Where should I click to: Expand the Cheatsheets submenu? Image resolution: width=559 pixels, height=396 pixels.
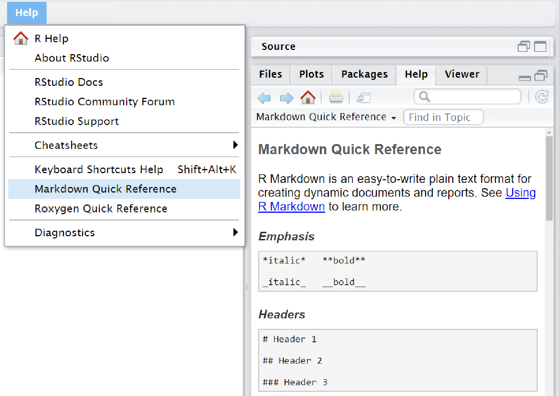click(124, 145)
